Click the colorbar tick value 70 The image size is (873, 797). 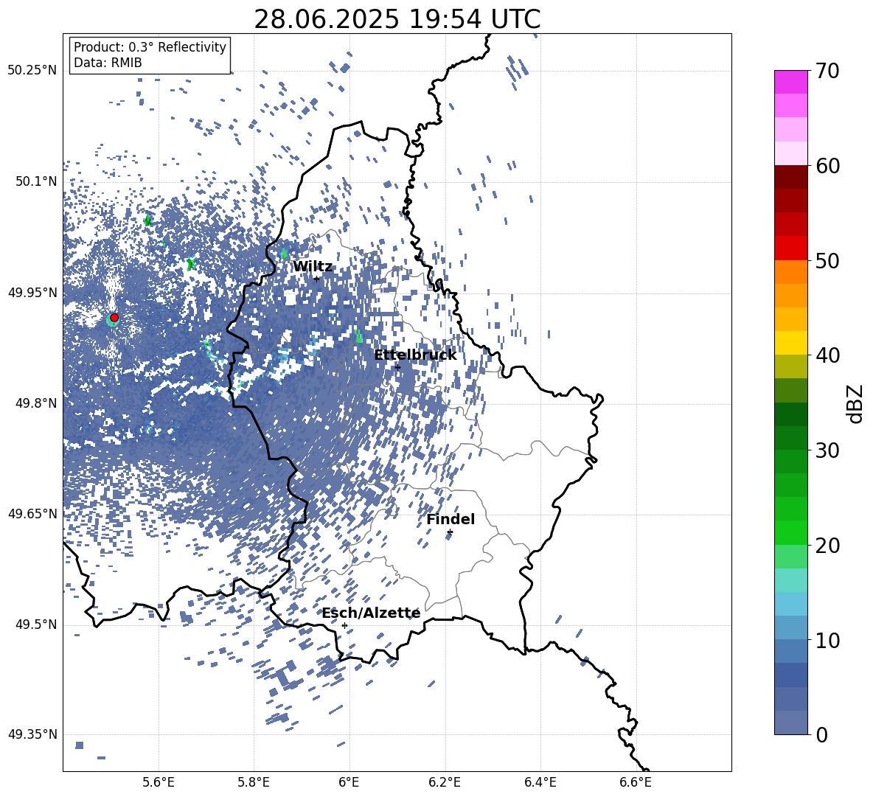click(x=827, y=71)
